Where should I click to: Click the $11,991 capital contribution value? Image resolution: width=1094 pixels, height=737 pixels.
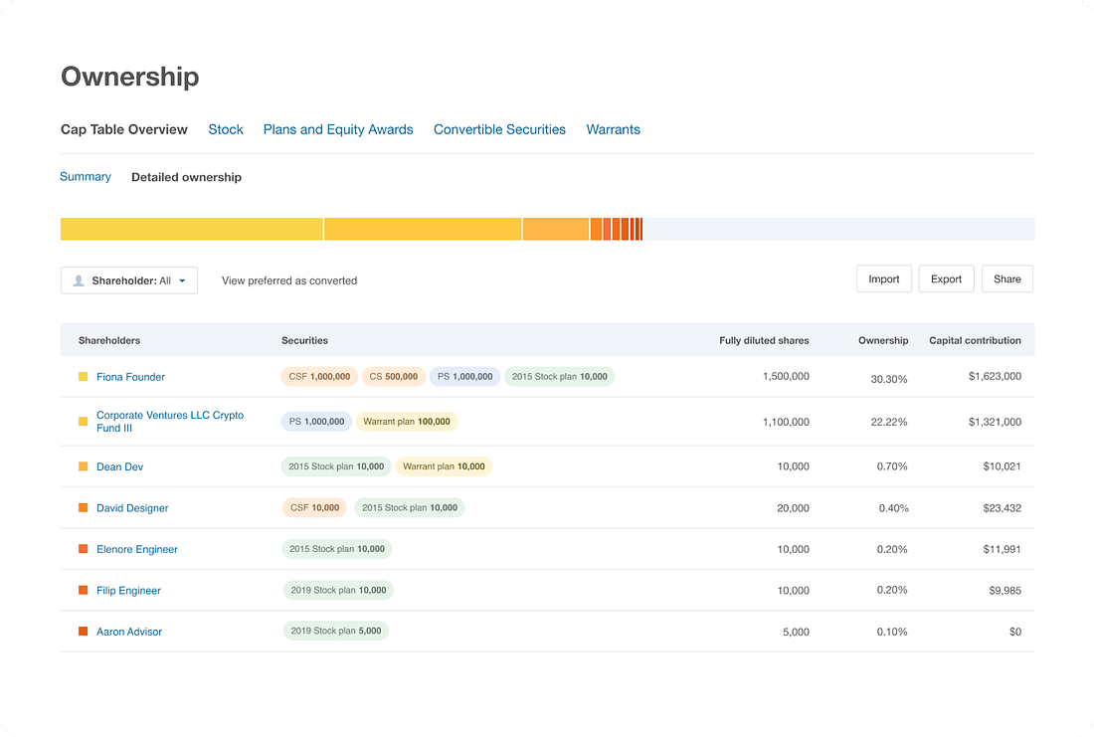(1002, 549)
